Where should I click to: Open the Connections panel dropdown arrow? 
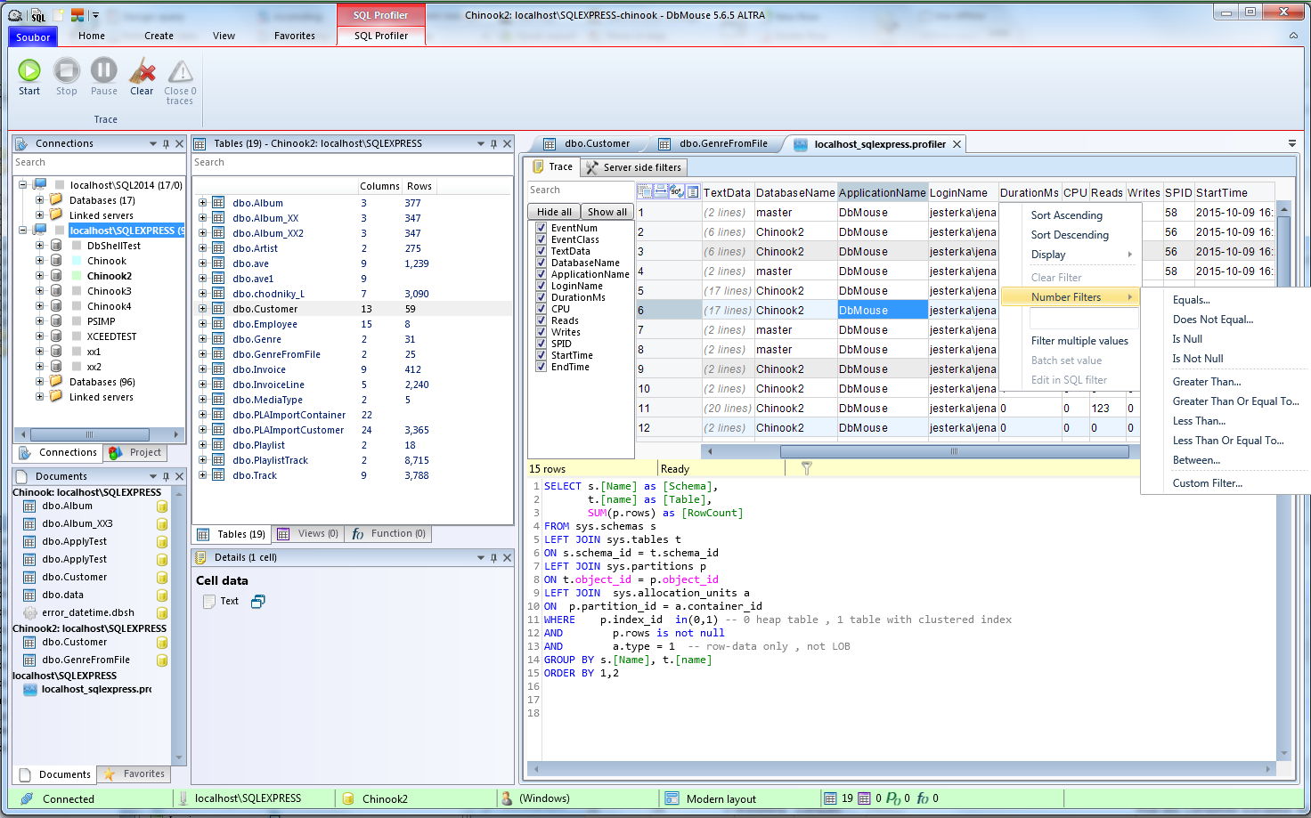(x=152, y=143)
